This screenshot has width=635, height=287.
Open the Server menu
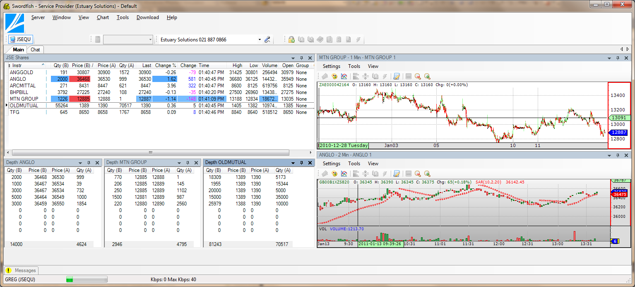tap(38, 17)
